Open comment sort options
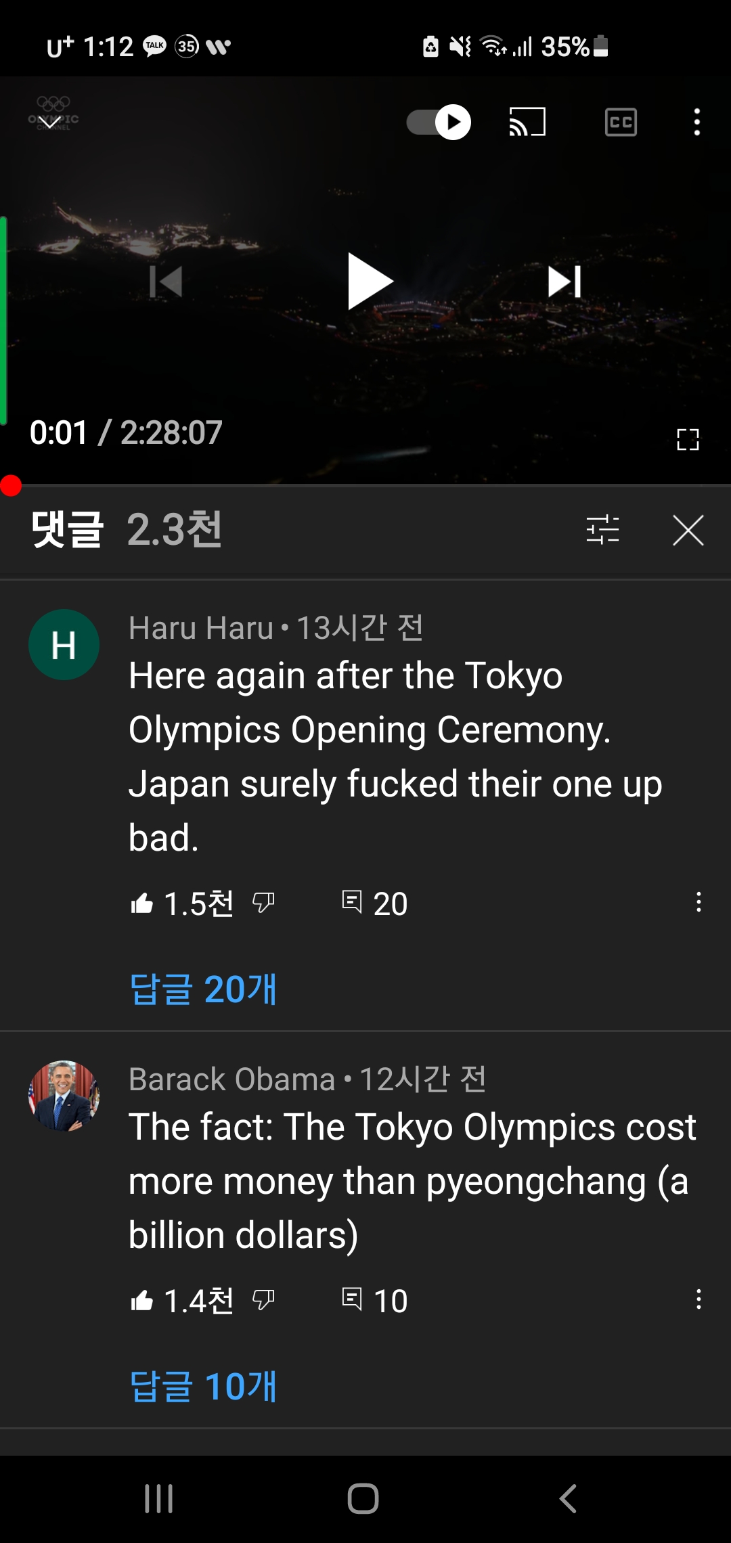This screenshot has width=731, height=1543. coord(602,529)
